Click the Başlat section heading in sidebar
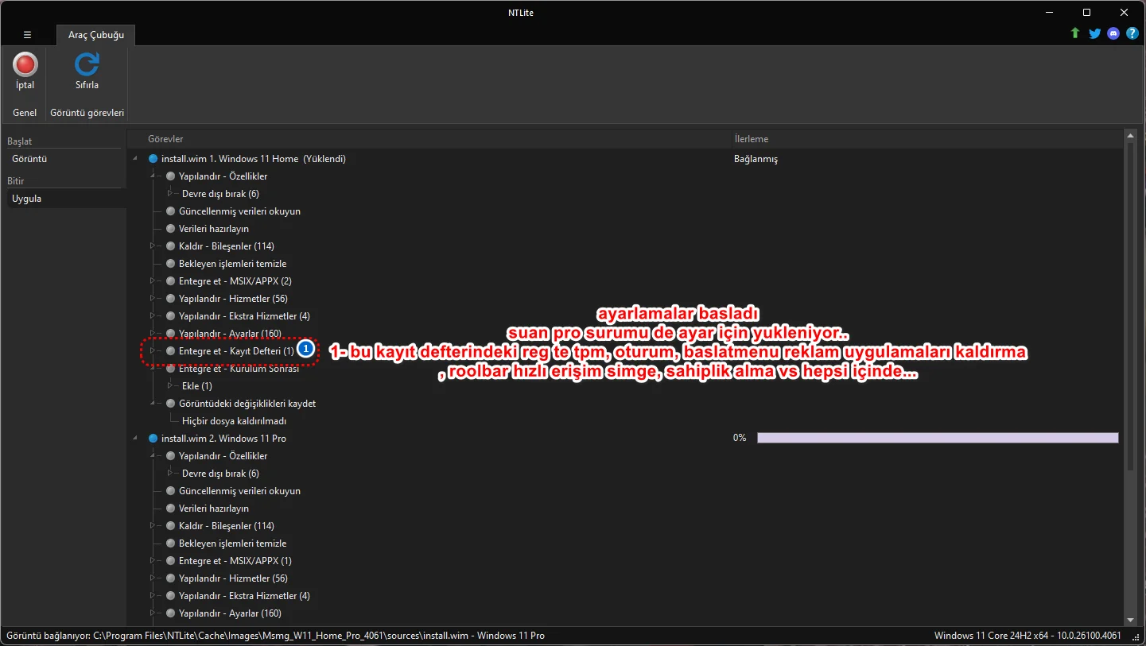 click(x=20, y=141)
